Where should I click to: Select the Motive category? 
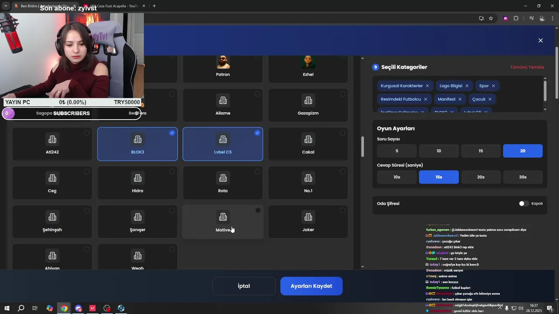(x=223, y=222)
